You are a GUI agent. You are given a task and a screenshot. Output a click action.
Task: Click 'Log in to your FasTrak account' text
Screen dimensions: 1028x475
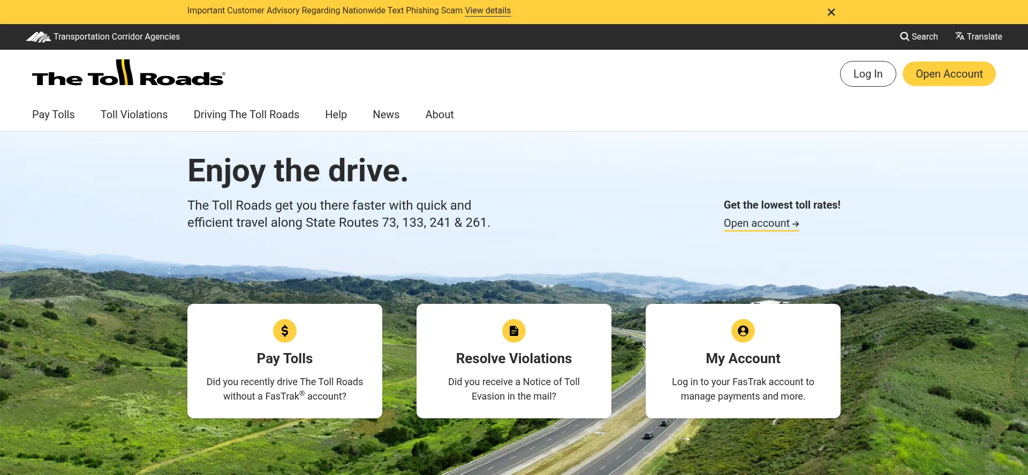pos(737,382)
